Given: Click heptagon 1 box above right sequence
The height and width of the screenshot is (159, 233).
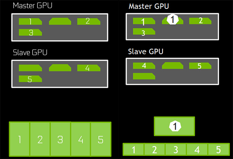Looking at the screenshot, I should 174,126.
